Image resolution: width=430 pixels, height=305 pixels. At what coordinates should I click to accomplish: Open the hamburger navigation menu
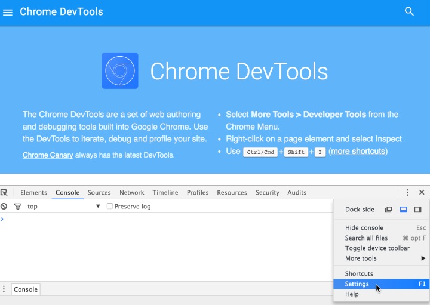tap(8, 13)
